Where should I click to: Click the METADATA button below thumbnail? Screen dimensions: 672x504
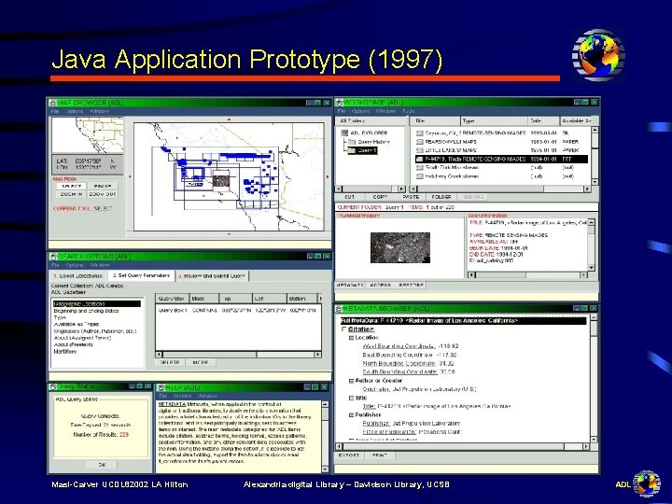click(350, 285)
